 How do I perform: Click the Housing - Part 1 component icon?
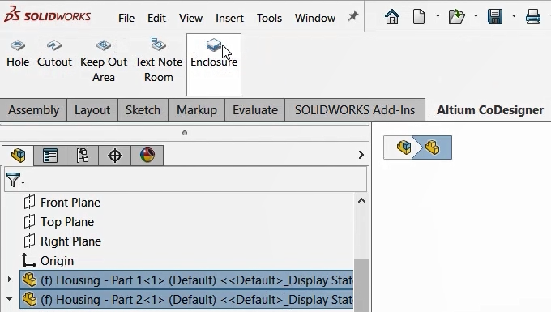point(29,280)
